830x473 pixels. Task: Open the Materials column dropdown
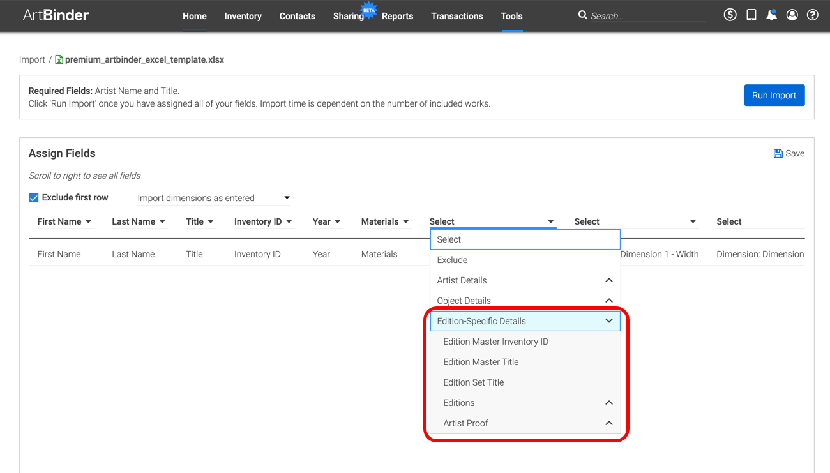pyautogui.click(x=385, y=221)
